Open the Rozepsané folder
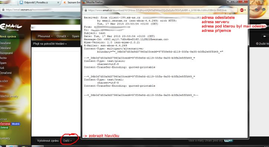 [x=6, y=53]
